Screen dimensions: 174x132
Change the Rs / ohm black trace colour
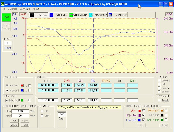coord(162,115)
